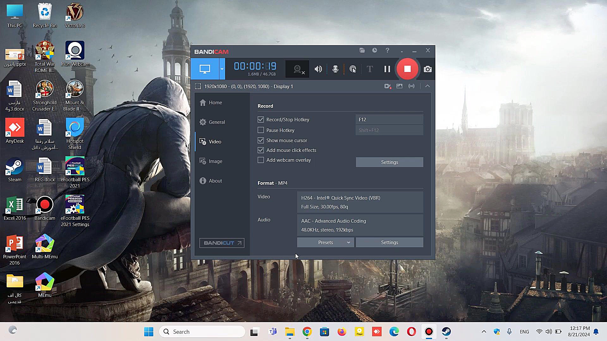Open the Image tab in sidebar
607x341 pixels.
point(215,161)
